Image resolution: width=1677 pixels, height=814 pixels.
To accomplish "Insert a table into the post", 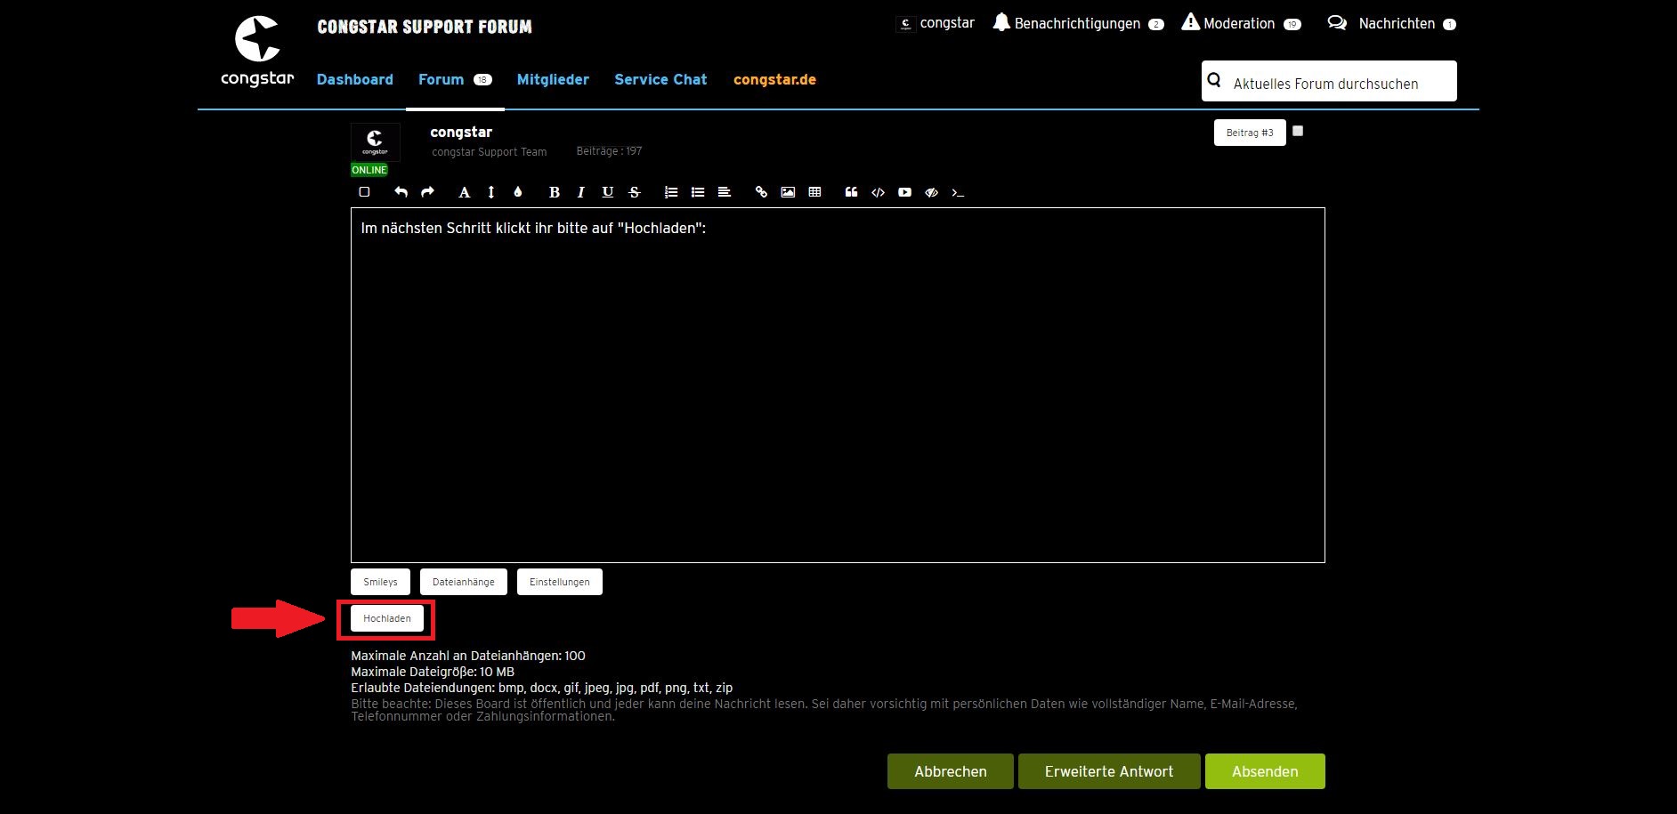I will coord(814,192).
